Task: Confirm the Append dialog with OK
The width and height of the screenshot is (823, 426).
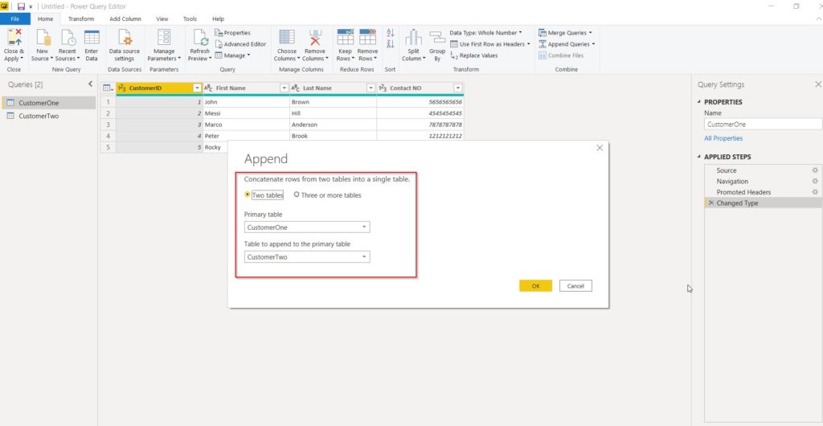Action: (x=535, y=286)
